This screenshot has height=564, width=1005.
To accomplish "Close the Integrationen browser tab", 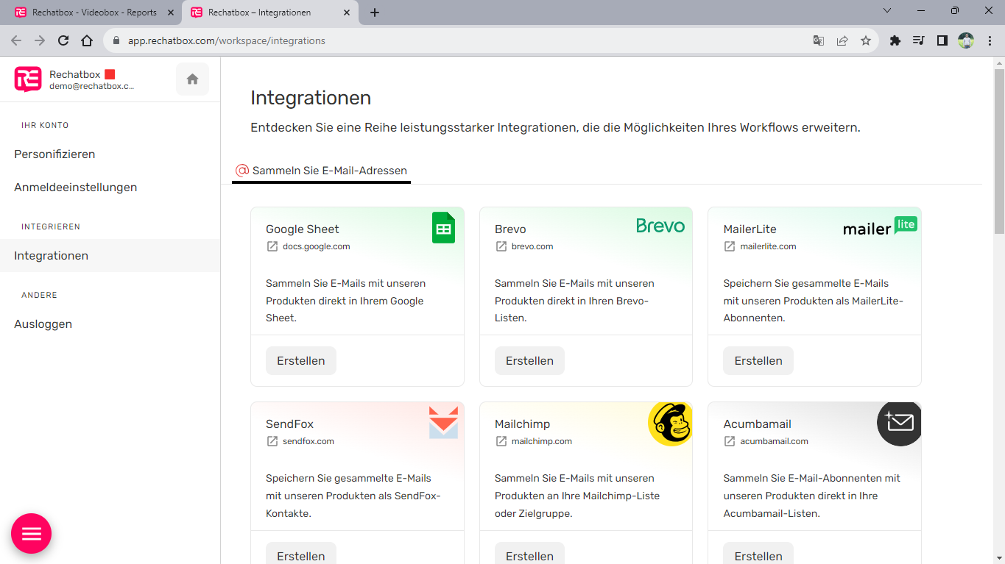I will (x=346, y=13).
